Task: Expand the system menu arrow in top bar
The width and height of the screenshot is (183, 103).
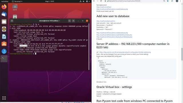Action: click(89, 1)
